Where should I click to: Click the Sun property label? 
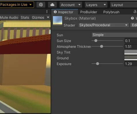(60, 35)
